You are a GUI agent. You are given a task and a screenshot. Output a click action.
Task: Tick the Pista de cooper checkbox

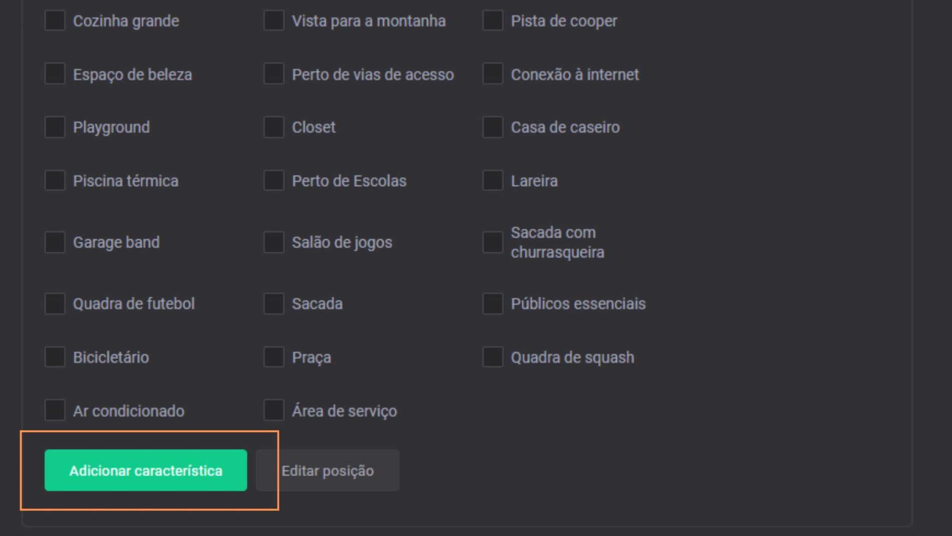pyautogui.click(x=493, y=21)
